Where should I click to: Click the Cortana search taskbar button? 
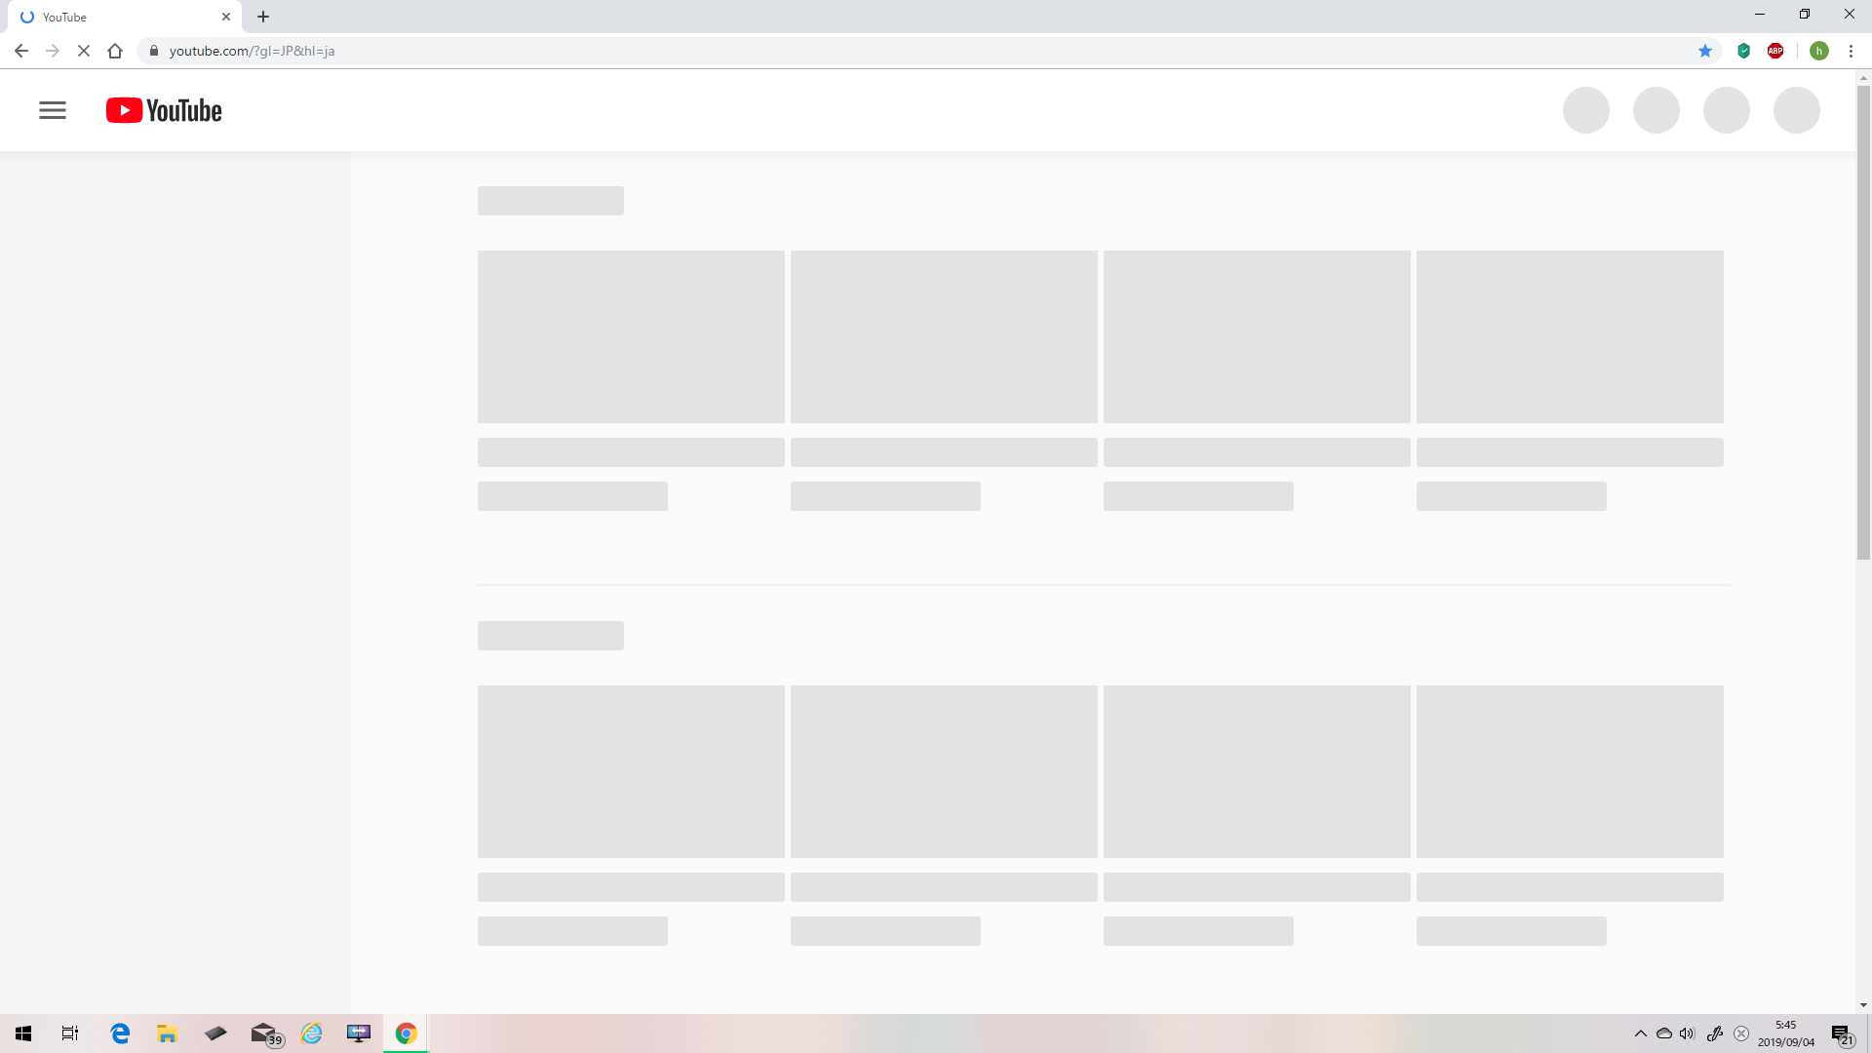point(69,1033)
